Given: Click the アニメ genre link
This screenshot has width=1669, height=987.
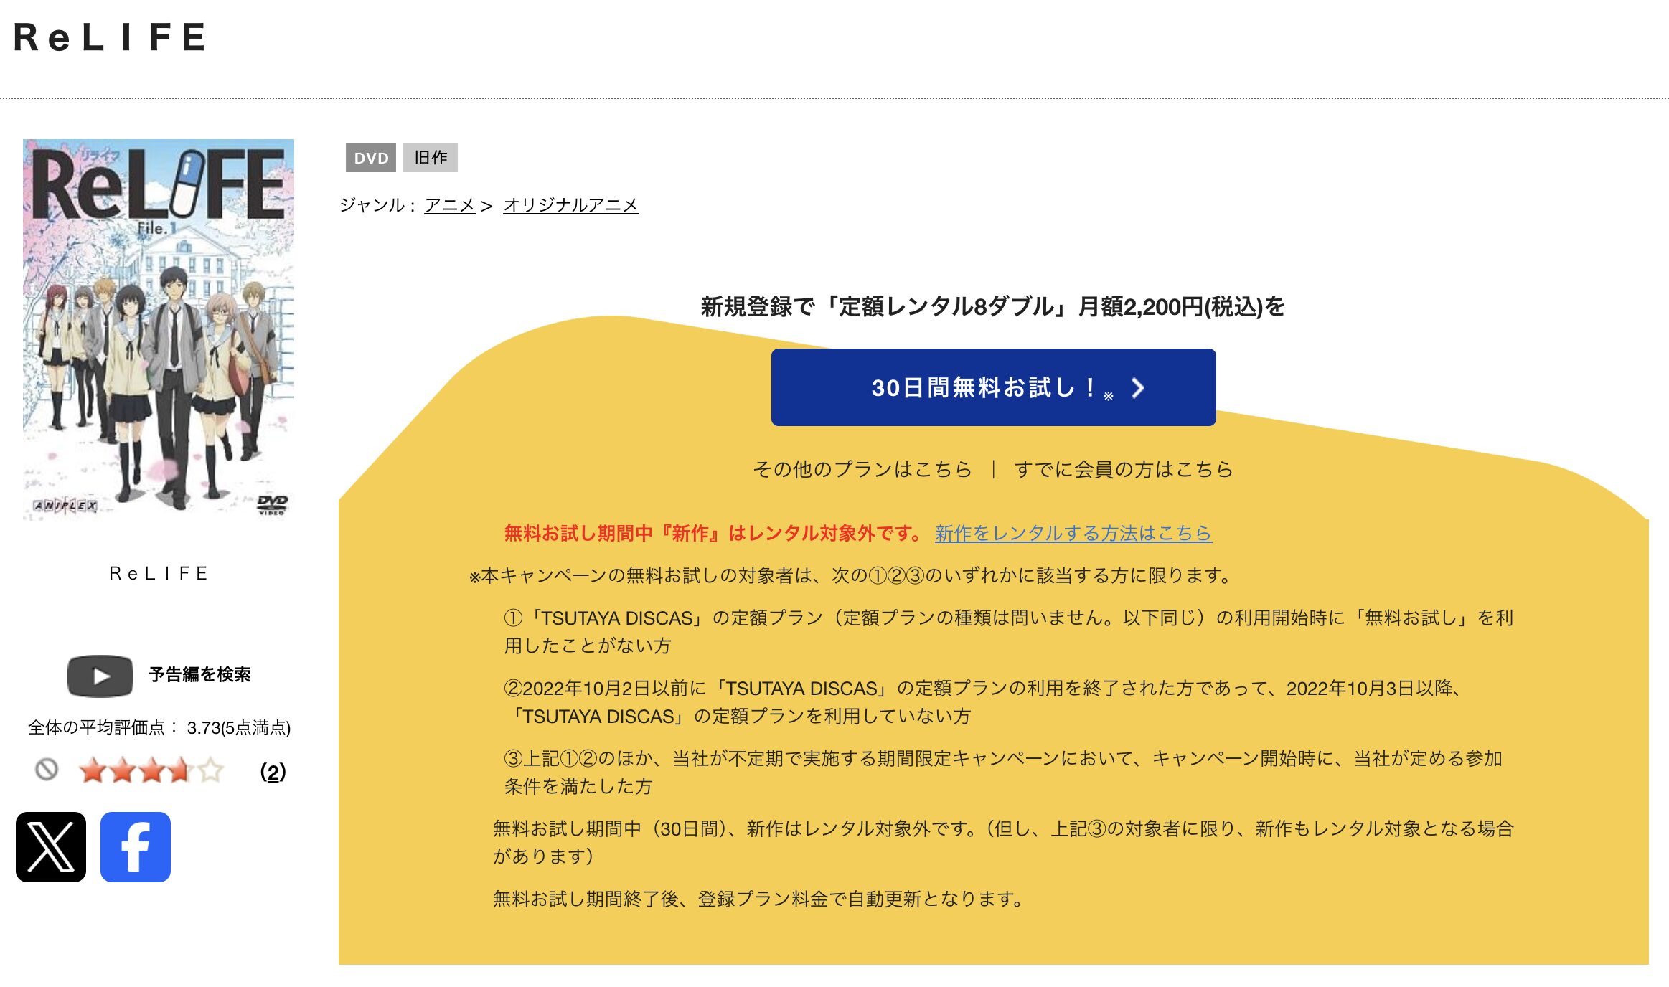Looking at the screenshot, I should pos(450,205).
